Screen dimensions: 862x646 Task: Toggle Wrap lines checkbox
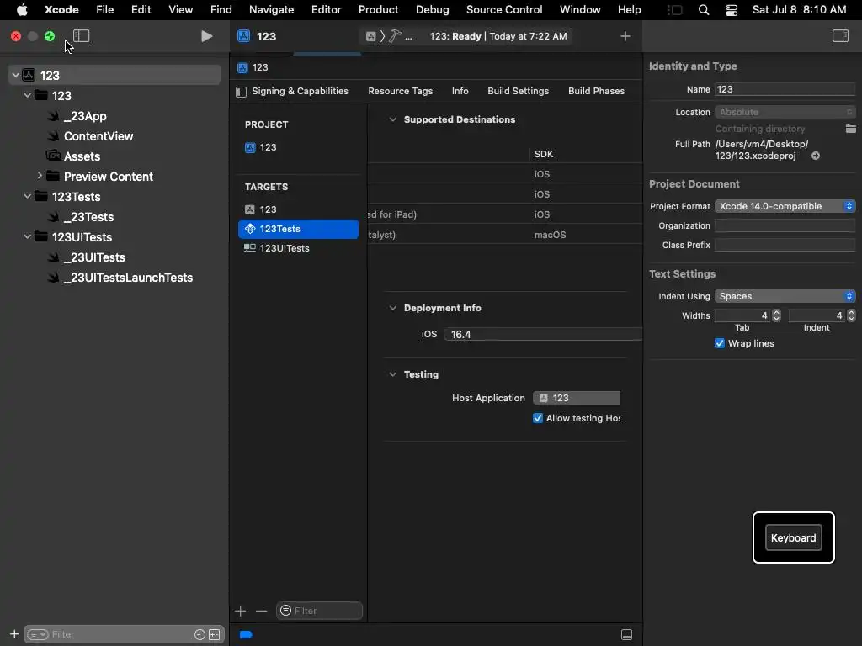[x=719, y=343]
